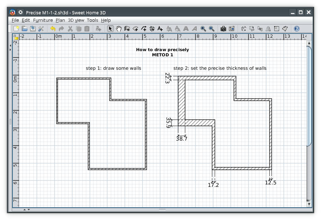321x220 pixels.
Task: Expand left pane with right split arrow
Action: pos(10,50)
